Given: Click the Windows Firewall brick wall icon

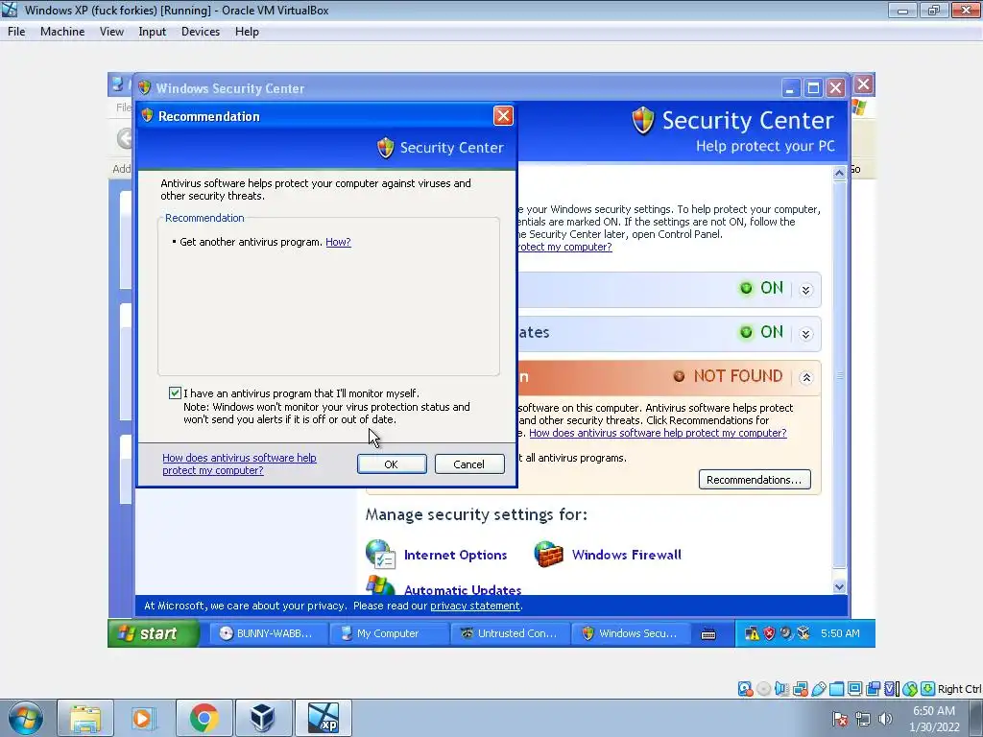Looking at the screenshot, I should tap(548, 554).
